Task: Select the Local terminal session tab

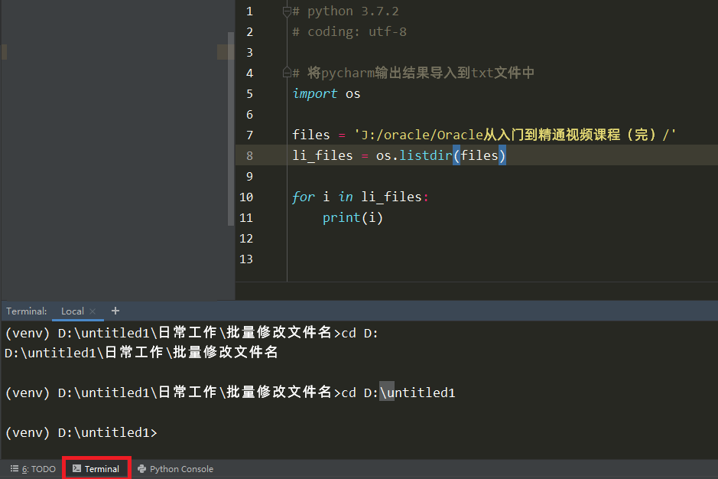Action: coord(73,311)
